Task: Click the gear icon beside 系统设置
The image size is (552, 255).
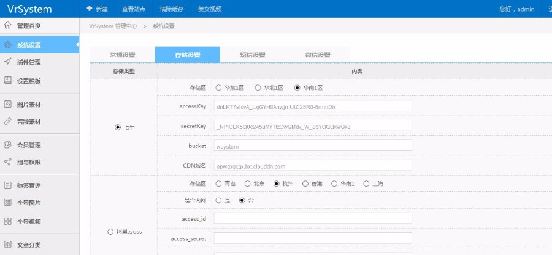Action: [x=7, y=45]
